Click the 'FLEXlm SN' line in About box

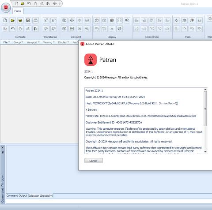[141, 116]
